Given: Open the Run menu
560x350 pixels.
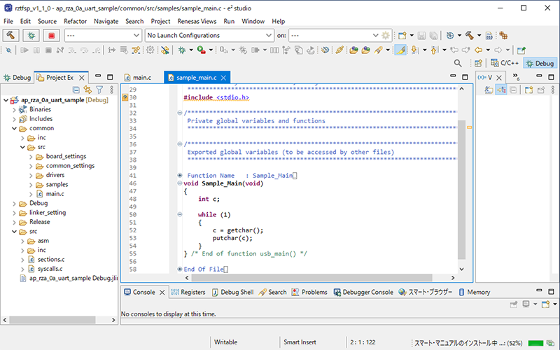Looking at the screenshot, I should (x=229, y=21).
